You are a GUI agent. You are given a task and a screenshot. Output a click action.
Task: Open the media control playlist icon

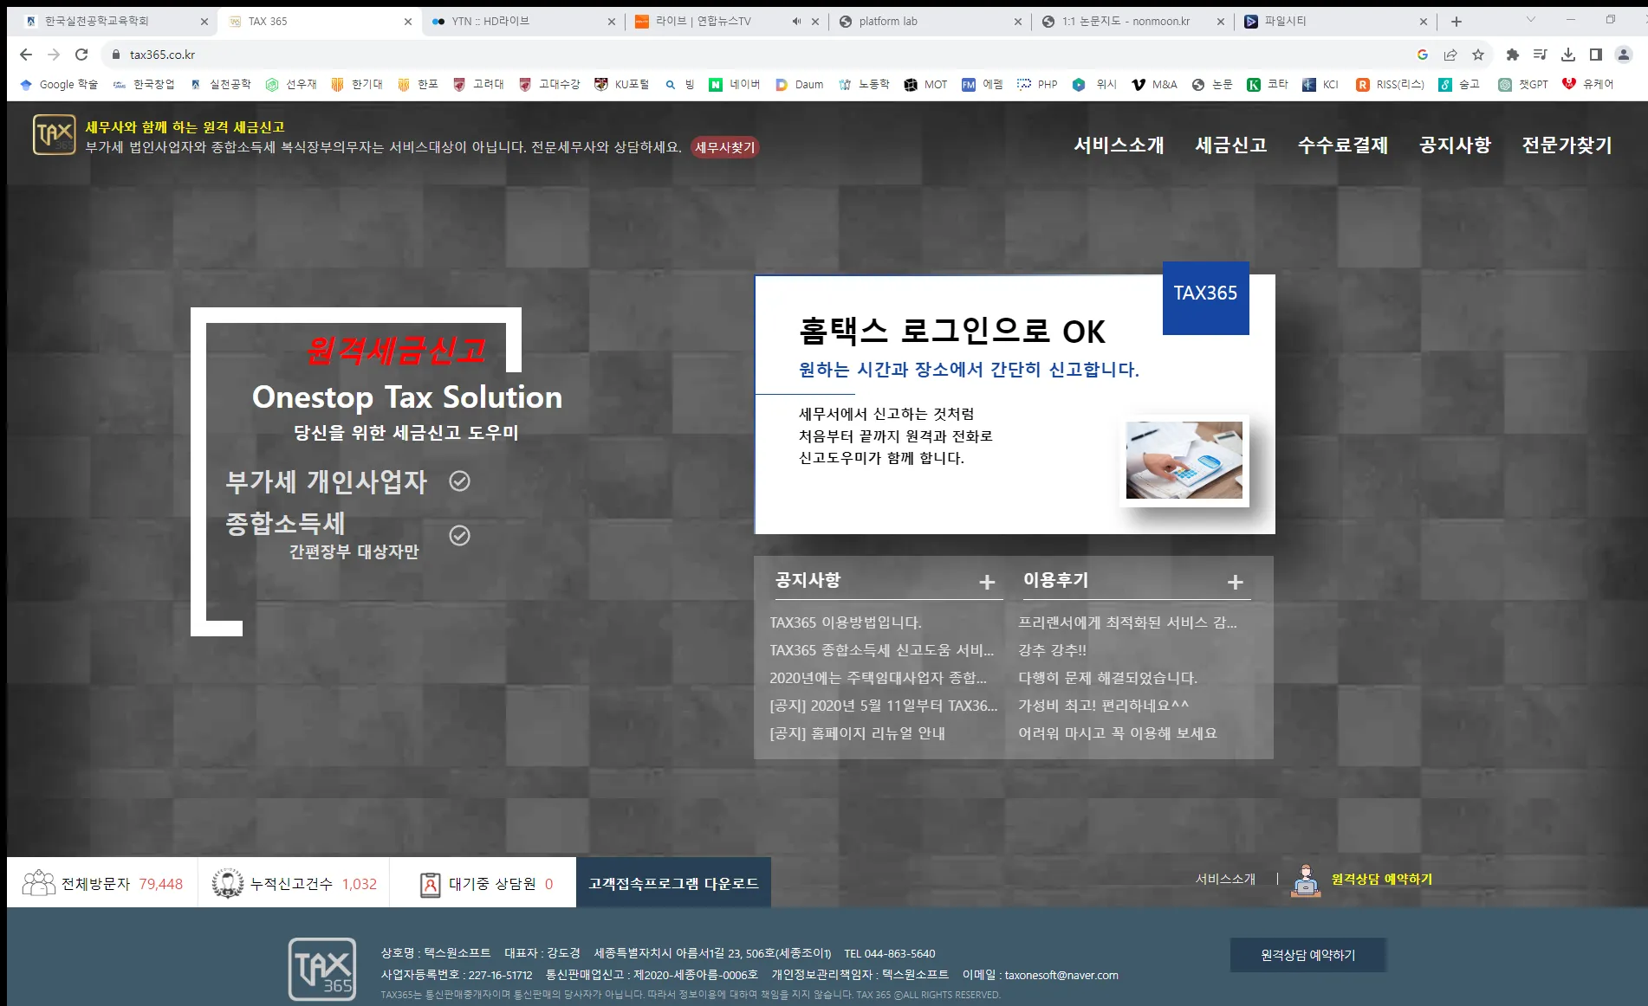point(1541,55)
